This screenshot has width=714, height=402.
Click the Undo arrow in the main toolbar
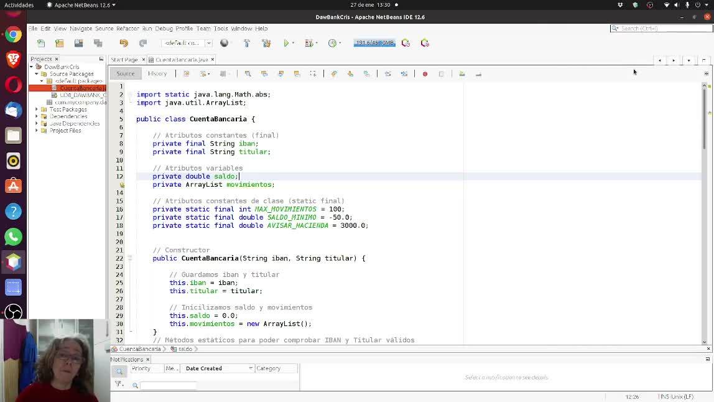click(x=124, y=43)
